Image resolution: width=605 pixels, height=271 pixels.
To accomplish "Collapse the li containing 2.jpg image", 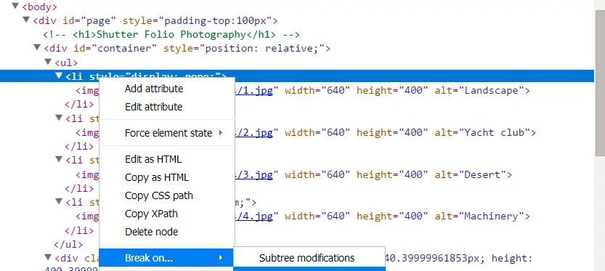I will coord(58,118).
